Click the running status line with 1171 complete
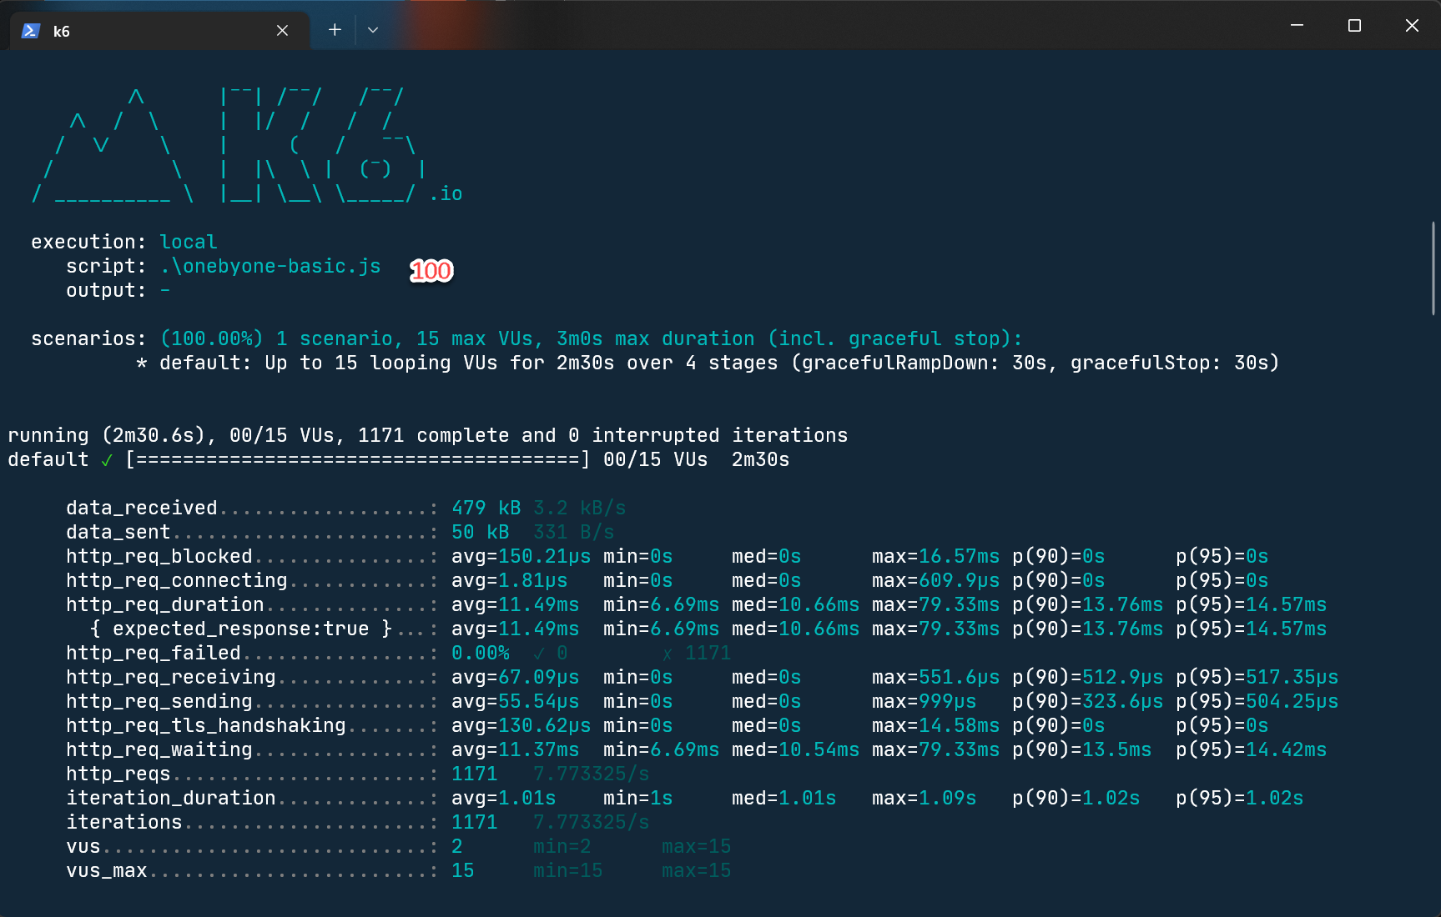Screen dimensions: 1441x917 (428, 435)
